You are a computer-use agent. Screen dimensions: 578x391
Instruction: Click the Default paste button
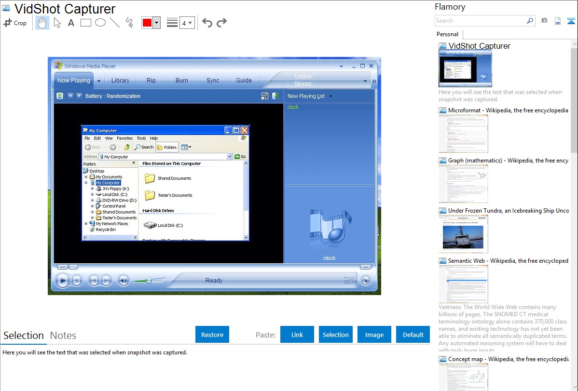click(x=413, y=335)
